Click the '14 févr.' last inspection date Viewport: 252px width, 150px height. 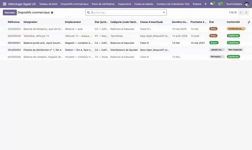pos(176,57)
